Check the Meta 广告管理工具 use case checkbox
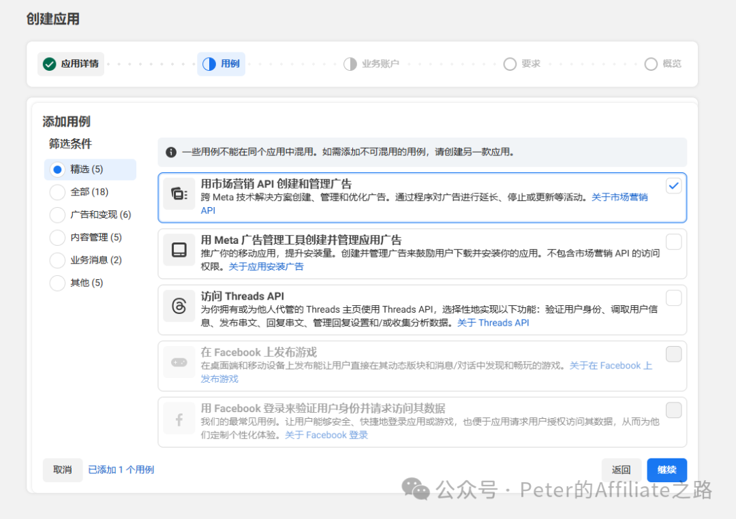This screenshot has height=519, width=736. [673, 241]
